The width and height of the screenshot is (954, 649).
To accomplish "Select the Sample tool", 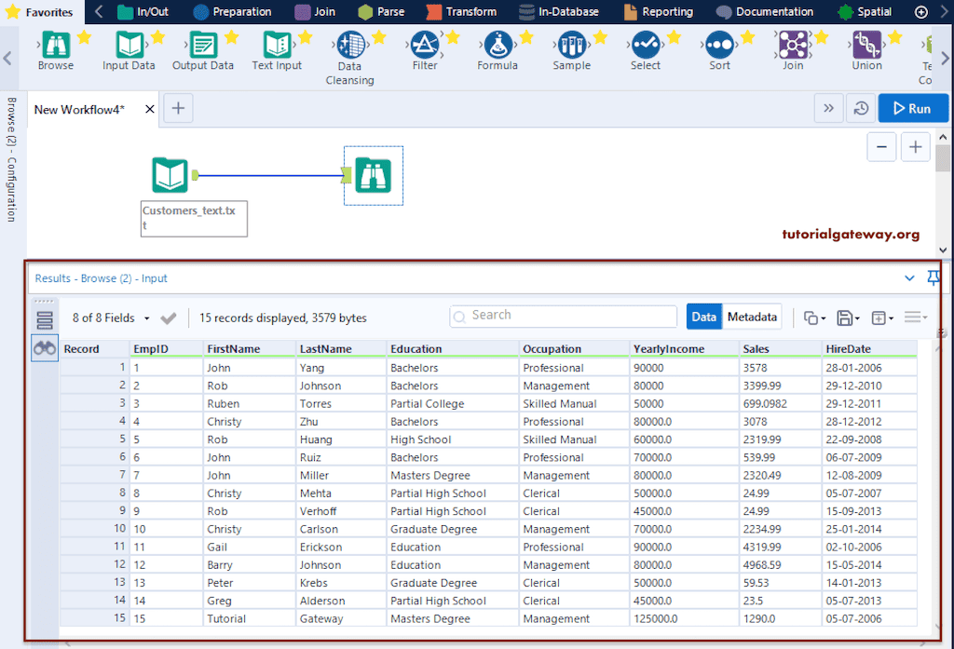I will (x=571, y=47).
